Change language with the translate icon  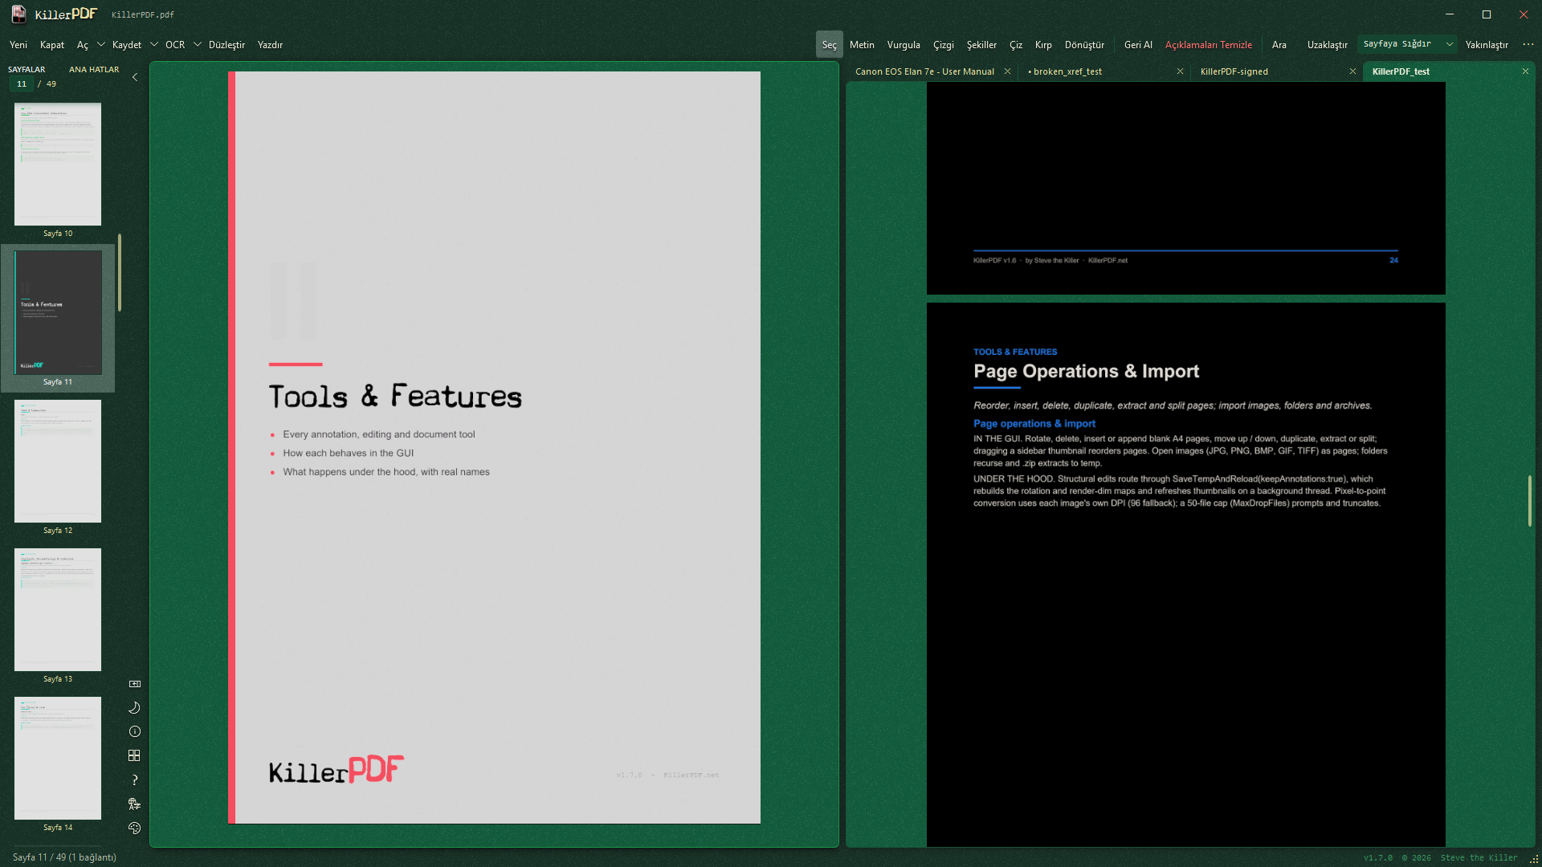coord(135,804)
